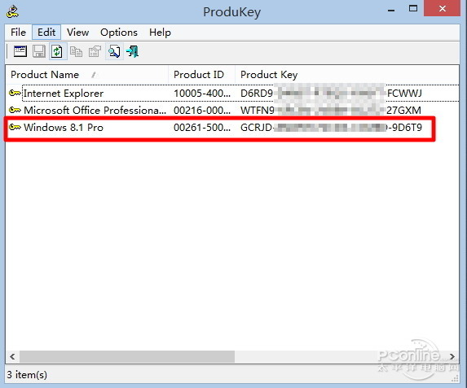Image resolution: width=467 pixels, height=388 pixels.
Task: Select the Internet Explorer row
Action: click(232, 94)
